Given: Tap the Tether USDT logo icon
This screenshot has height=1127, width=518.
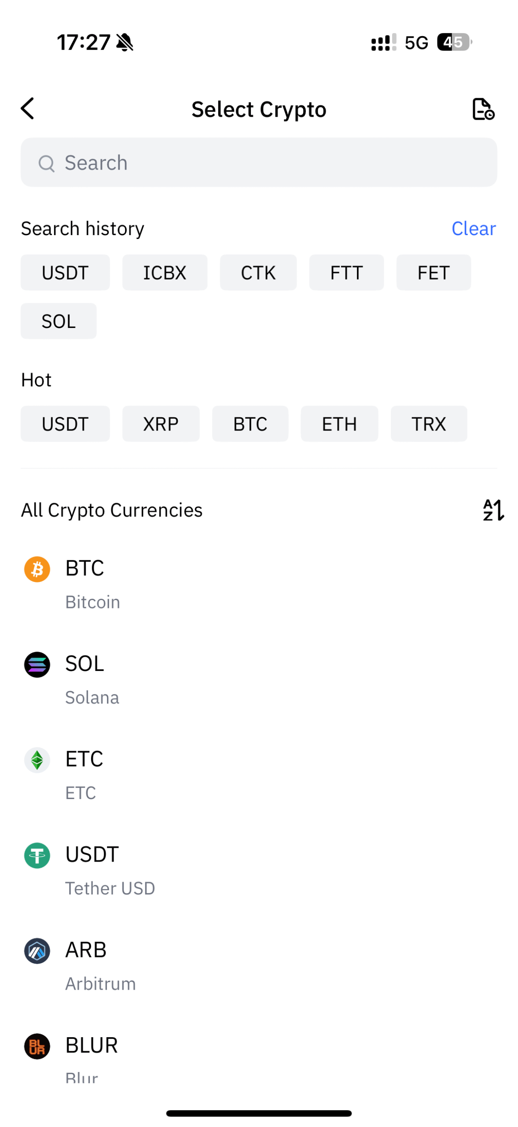Looking at the screenshot, I should [37, 855].
